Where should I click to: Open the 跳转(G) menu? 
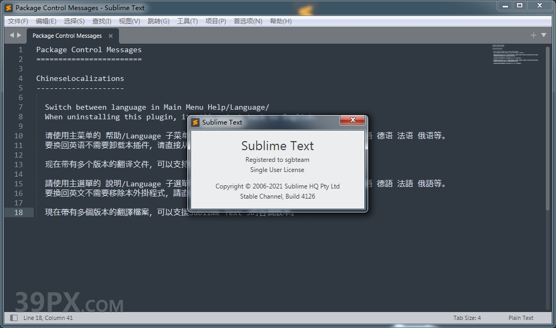[x=158, y=21]
